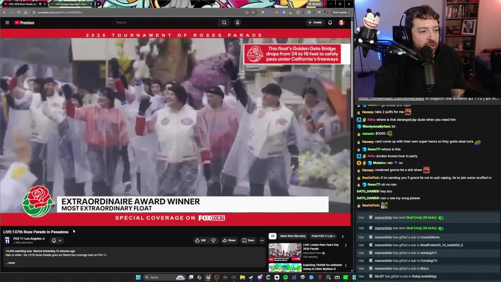Click the Rose Parade live video player
This screenshot has width=501, height=282.
point(175,127)
